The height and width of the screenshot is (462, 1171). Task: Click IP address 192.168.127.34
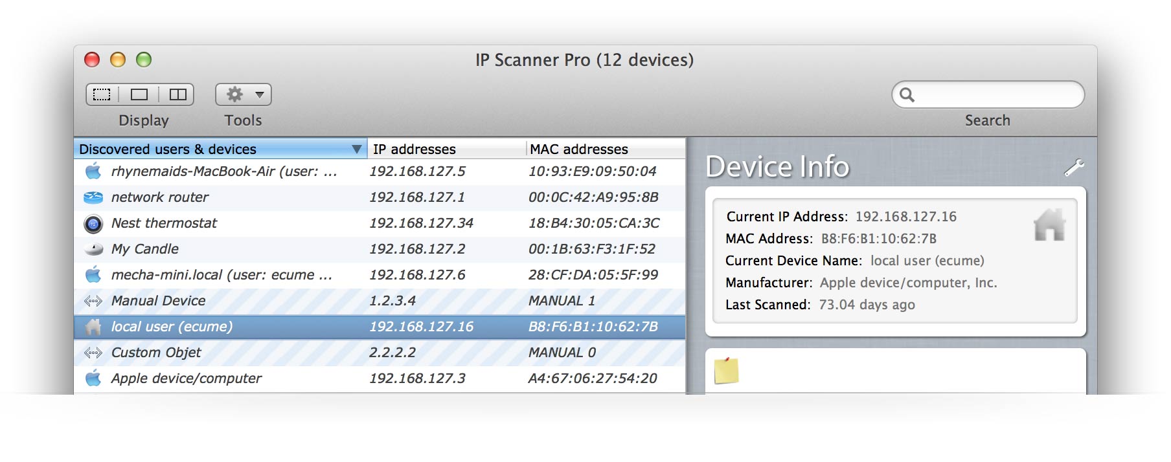tap(421, 223)
